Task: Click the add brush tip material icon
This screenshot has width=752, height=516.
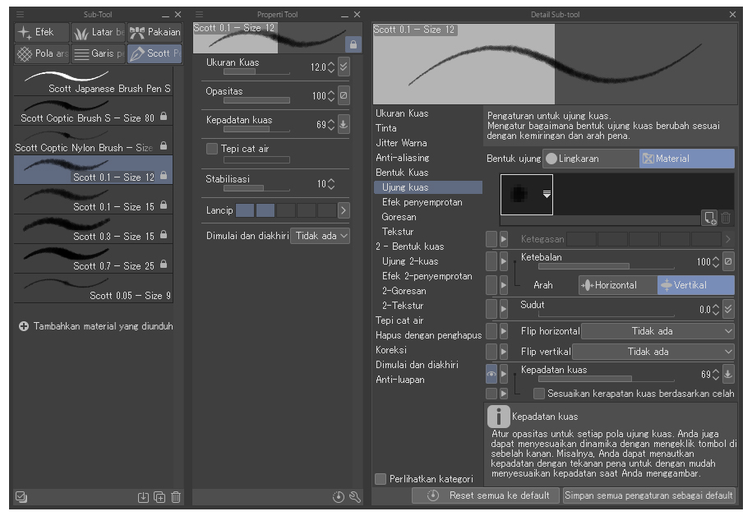Action: (x=709, y=218)
